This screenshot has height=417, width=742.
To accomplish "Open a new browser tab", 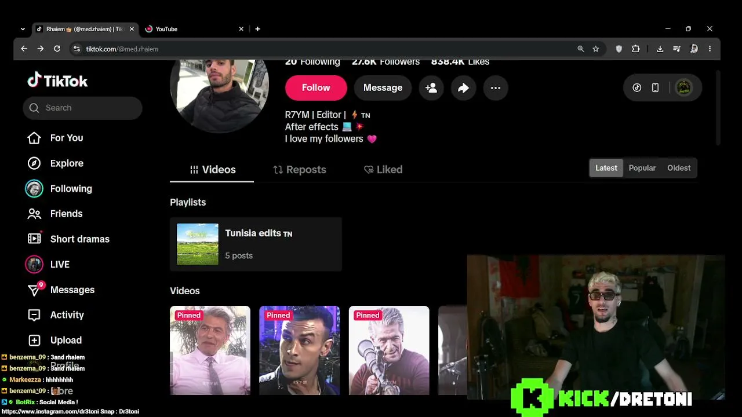I will coord(257,29).
